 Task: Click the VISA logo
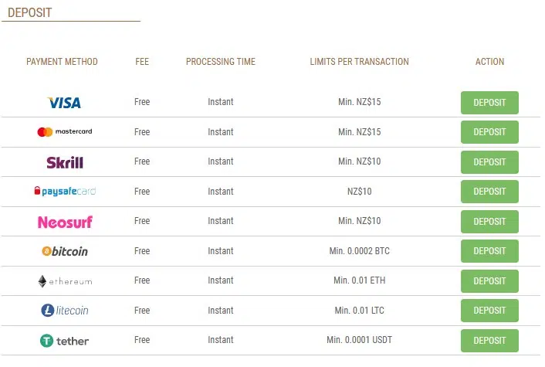tap(64, 103)
